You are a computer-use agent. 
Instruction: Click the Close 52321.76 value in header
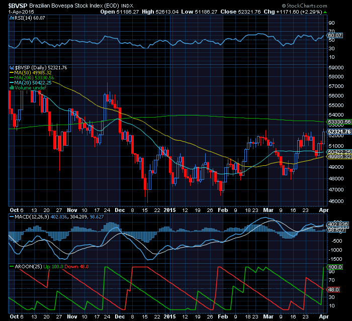[x=240, y=12]
